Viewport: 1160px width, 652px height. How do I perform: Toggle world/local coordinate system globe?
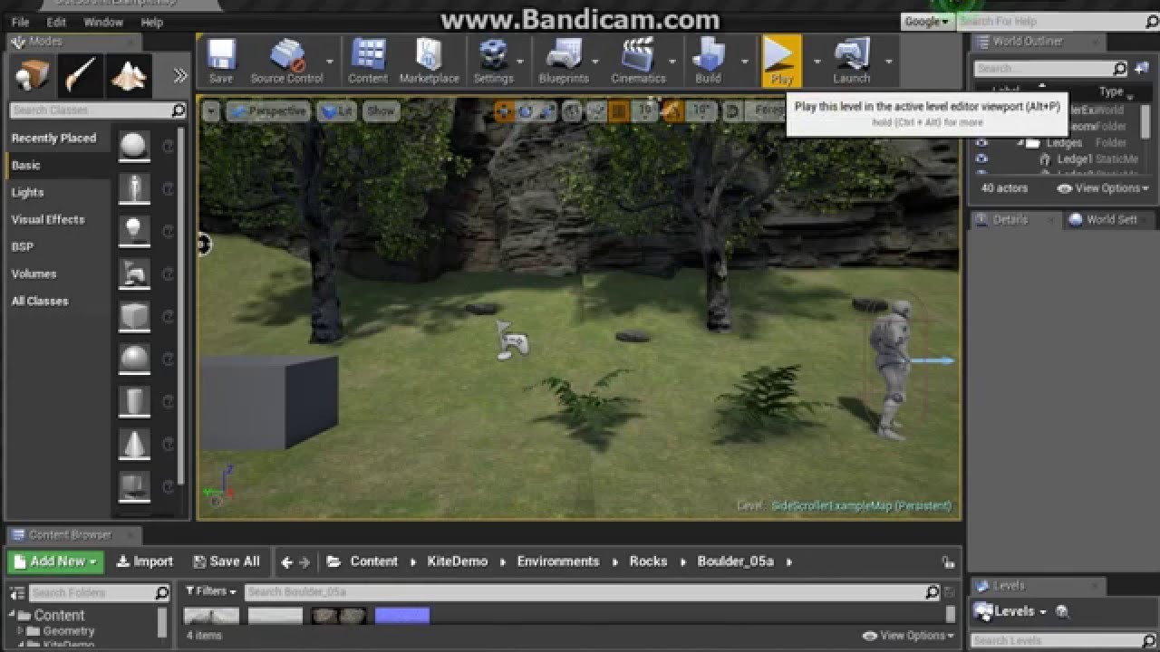[572, 111]
